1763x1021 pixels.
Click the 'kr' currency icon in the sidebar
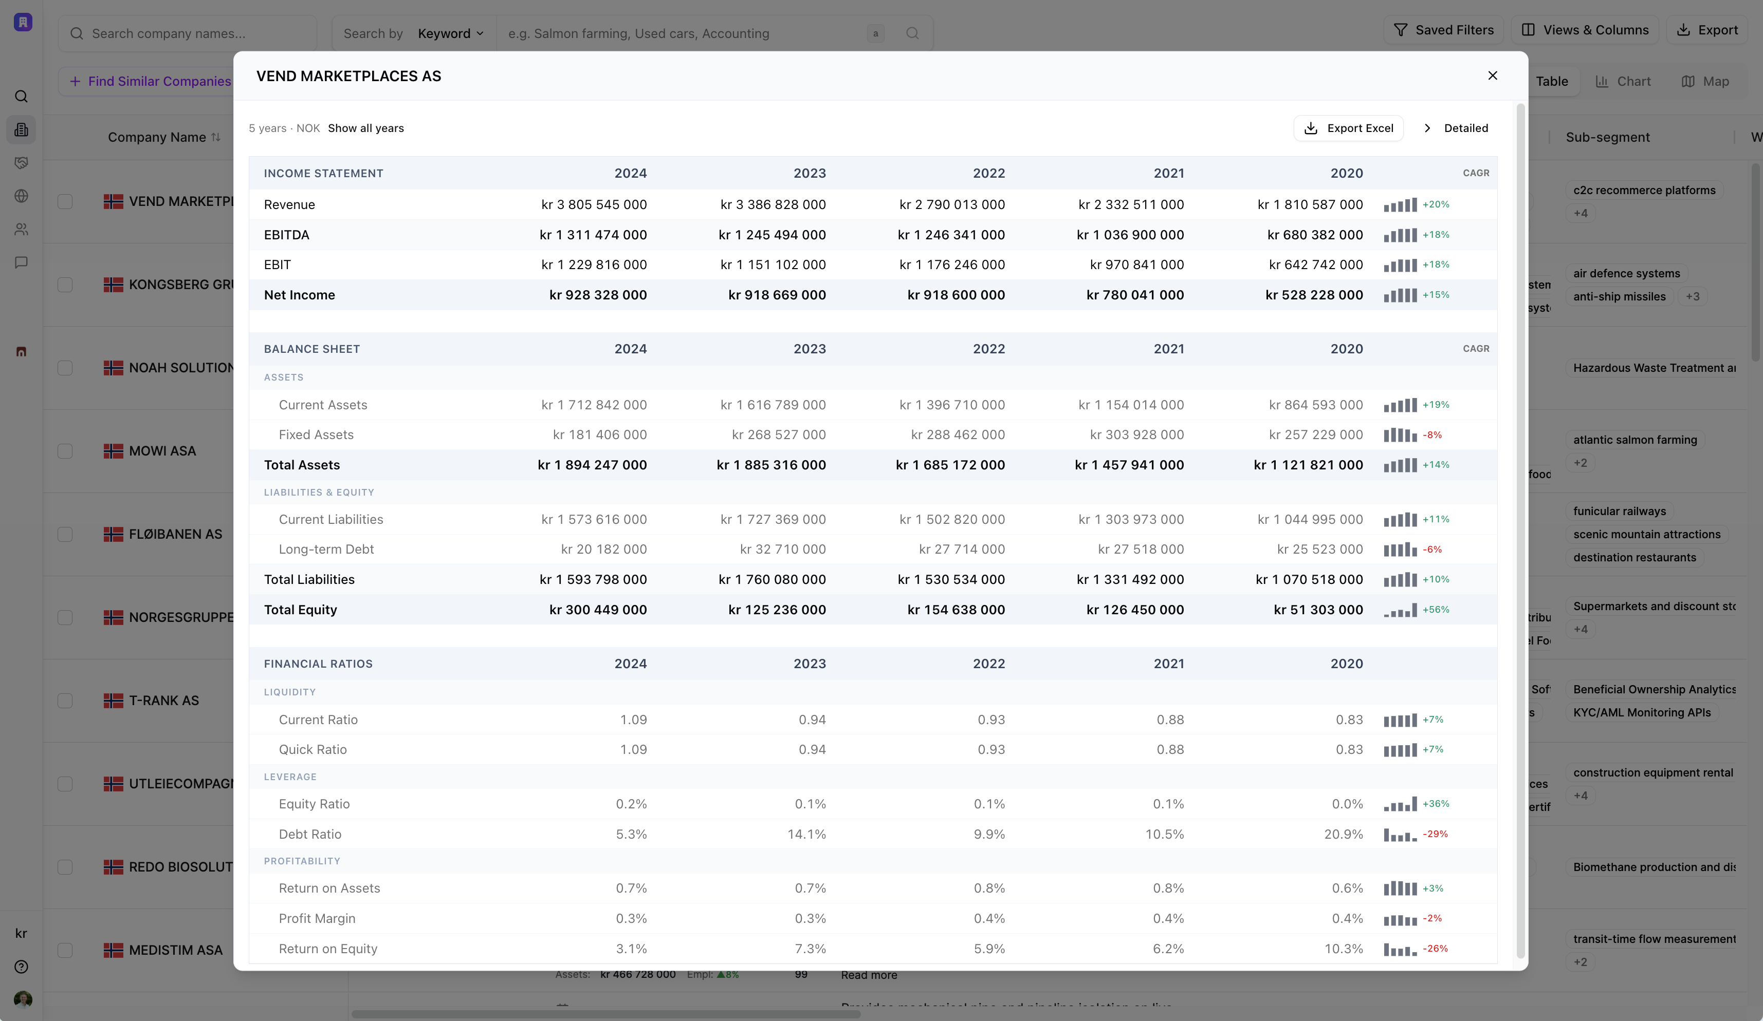click(x=21, y=933)
